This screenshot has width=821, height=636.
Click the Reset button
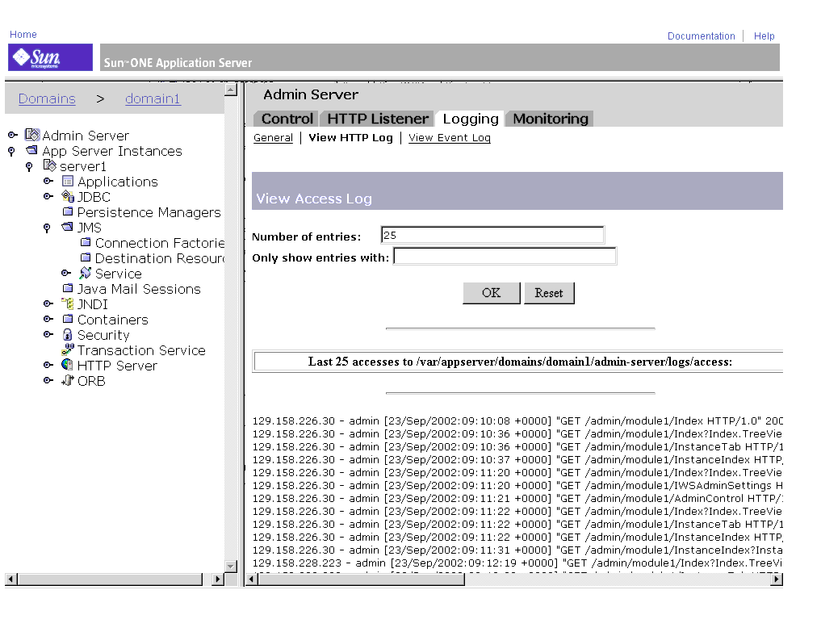[x=549, y=293]
